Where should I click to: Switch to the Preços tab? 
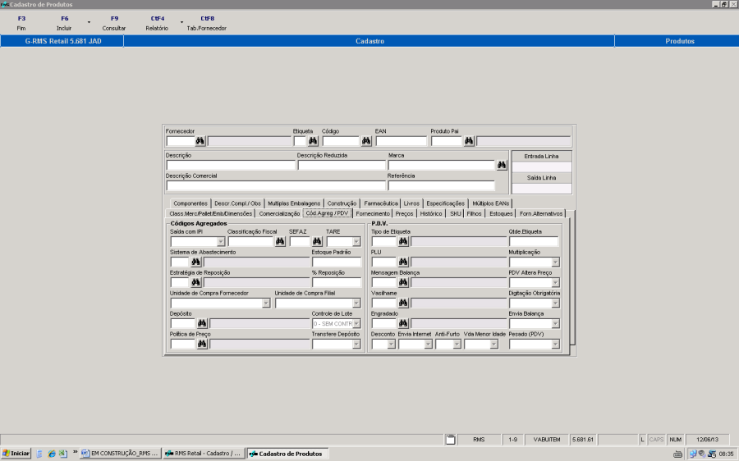click(x=405, y=213)
